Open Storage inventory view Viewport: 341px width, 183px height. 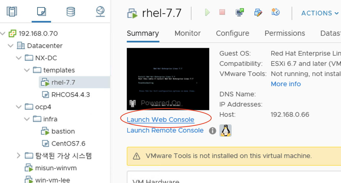pos(71,12)
